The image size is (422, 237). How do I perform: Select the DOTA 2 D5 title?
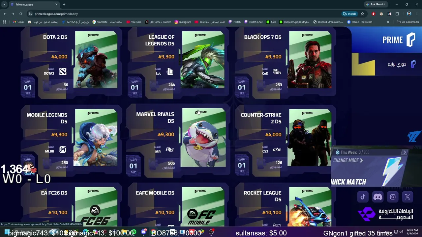tap(55, 37)
